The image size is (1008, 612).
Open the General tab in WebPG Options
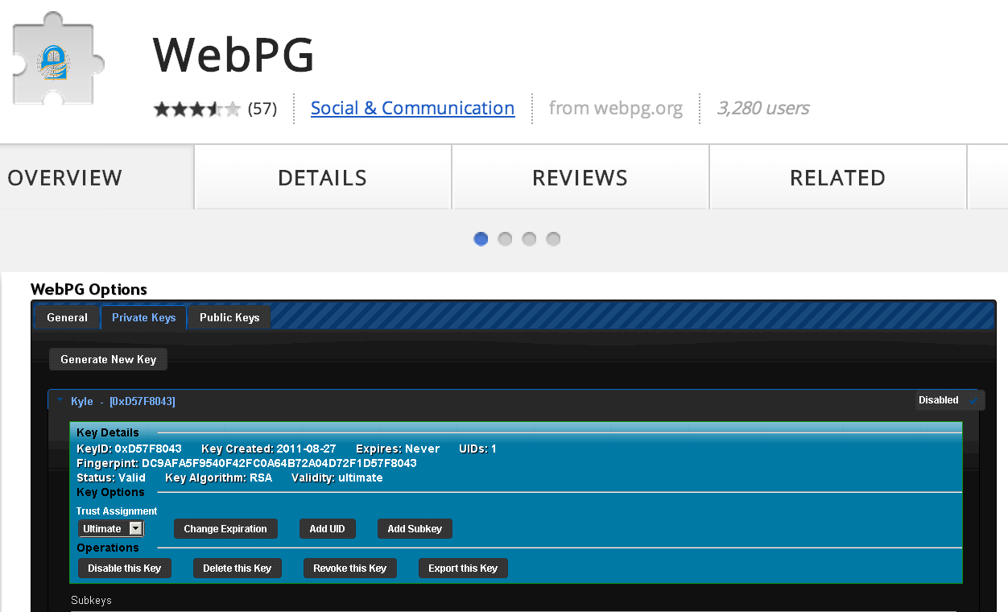[67, 317]
